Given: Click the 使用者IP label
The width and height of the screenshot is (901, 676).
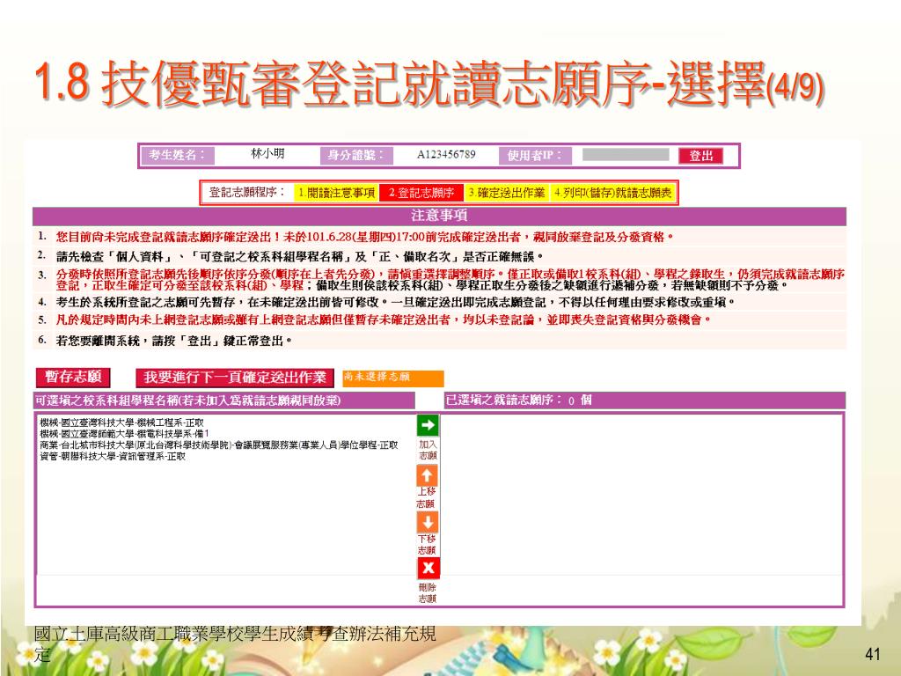Looking at the screenshot, I should click(x=535, y=155).
